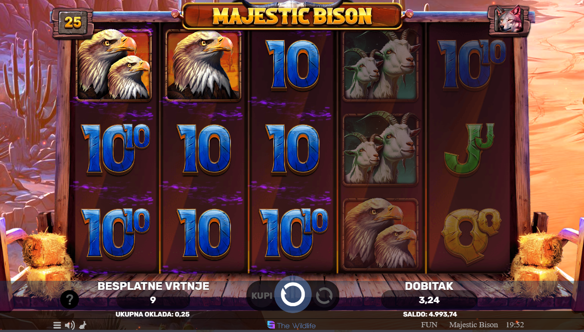Click the SALDO balance text
Image resolution: width=584 pixels, height=332 pixels.
tap(430, 314)
